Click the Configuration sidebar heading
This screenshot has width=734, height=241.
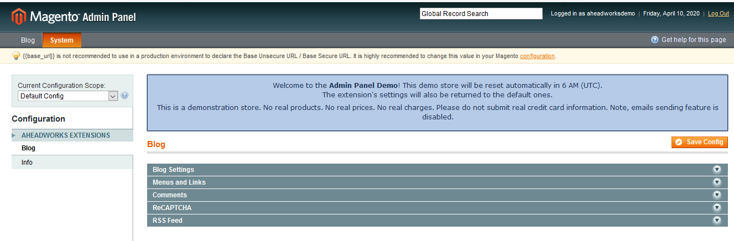[38, 119]
